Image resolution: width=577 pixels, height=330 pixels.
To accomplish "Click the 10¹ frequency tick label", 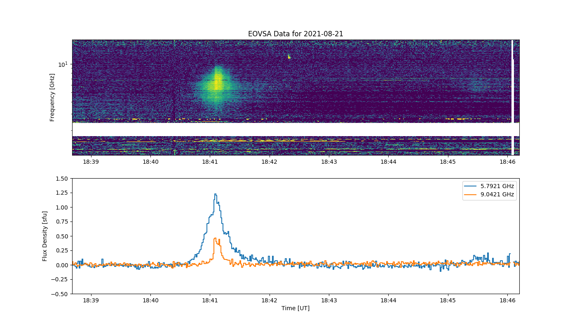I will 63,64.
